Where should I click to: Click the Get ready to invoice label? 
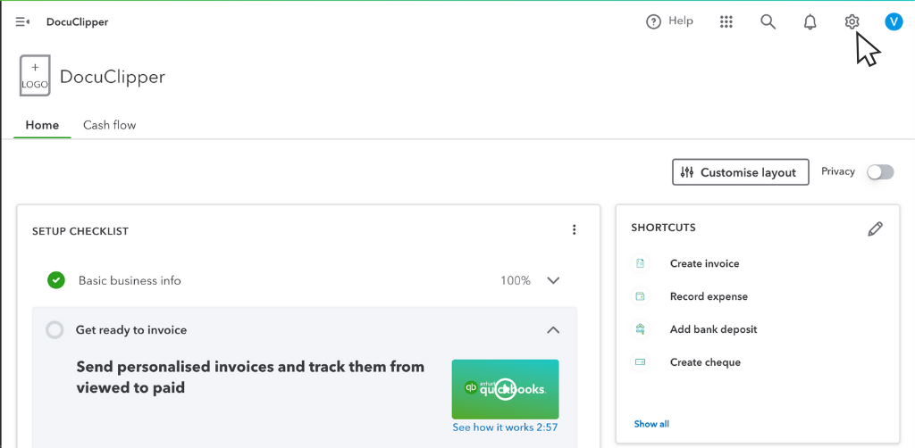[x=131, y=330]
